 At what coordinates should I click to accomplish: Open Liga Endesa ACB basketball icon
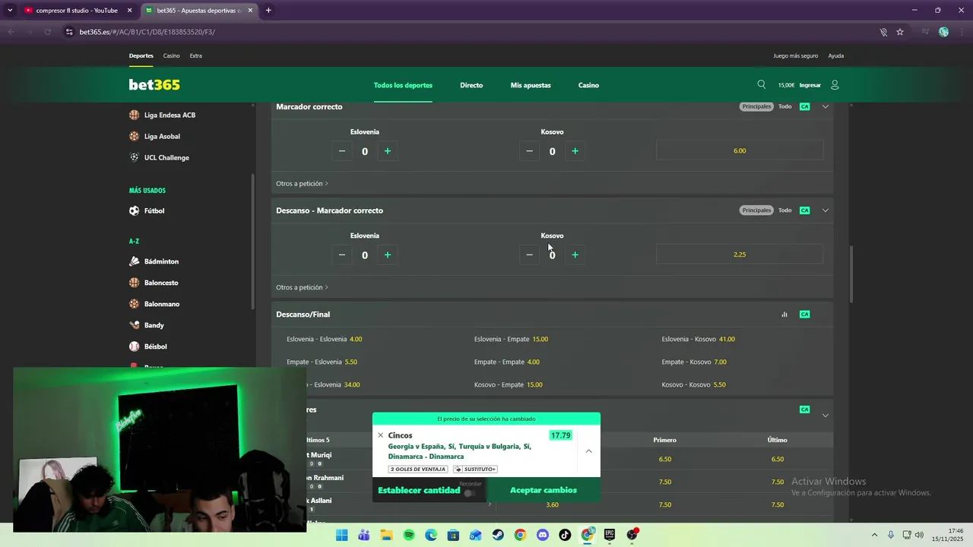[135, 115]
